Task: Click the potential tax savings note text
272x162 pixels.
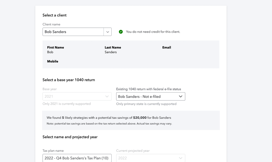Action: (x=109, y=124)
